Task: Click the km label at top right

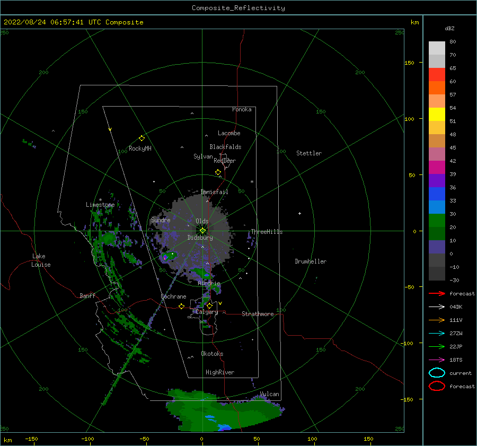Action: (x=414, y=22)
